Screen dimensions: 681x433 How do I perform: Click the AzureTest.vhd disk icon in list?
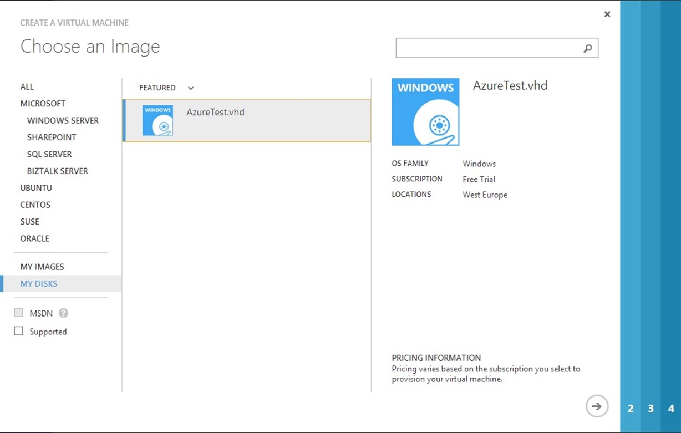pyautogui.click(x=157, y=120)
